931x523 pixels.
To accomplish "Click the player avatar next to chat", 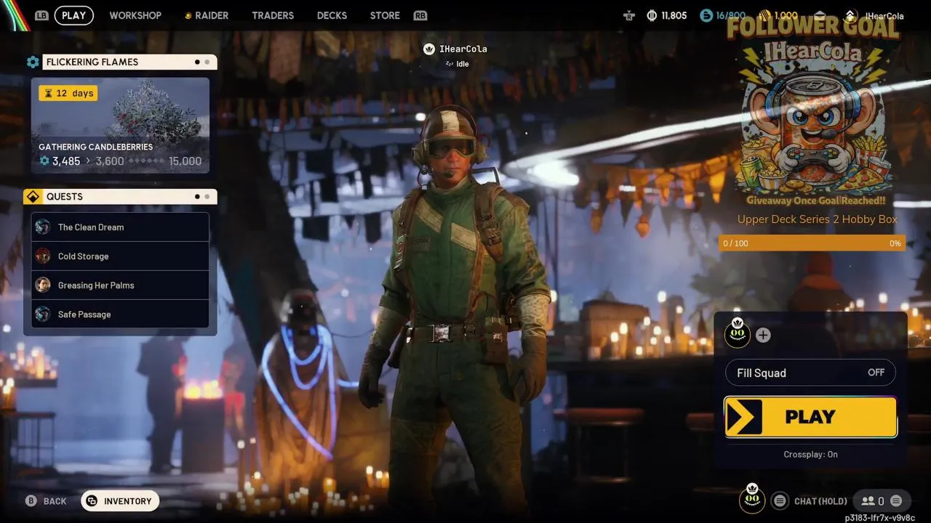I will coord(752,498).
